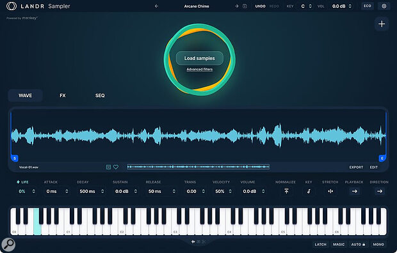Screen dimensions: 397x253
Task: Click the main waveform display
Action: (199, 135)
